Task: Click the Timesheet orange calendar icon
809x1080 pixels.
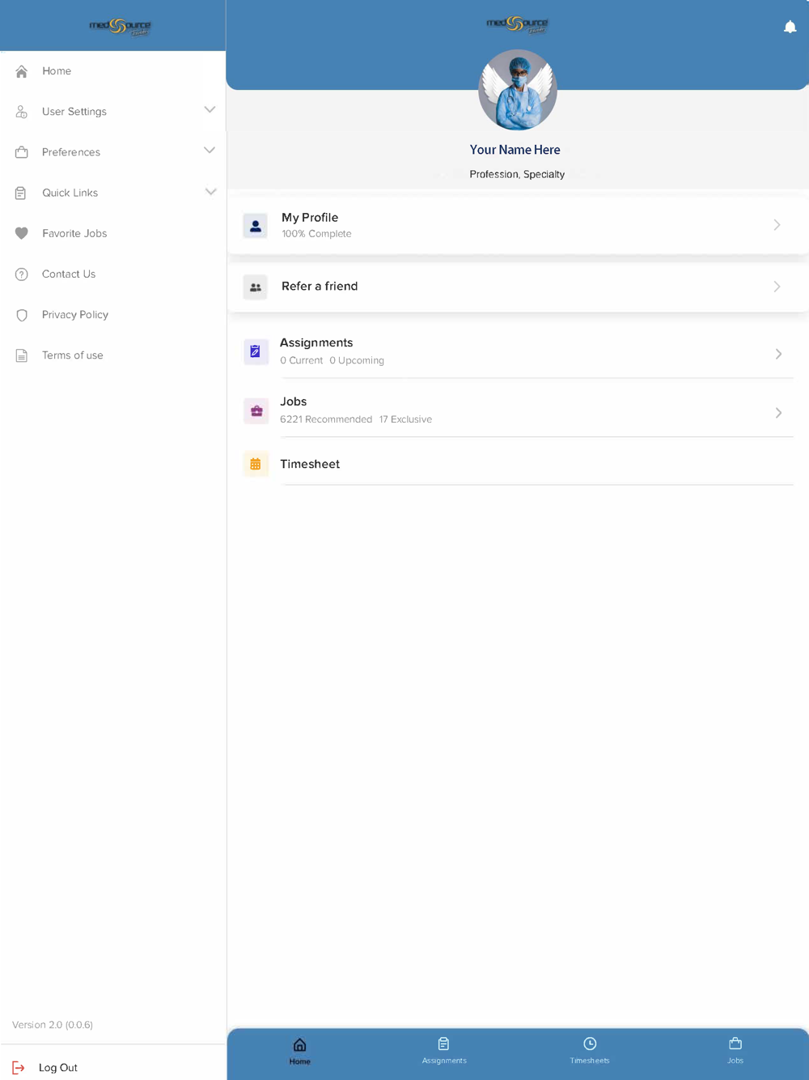Action: tap(256, 465)
